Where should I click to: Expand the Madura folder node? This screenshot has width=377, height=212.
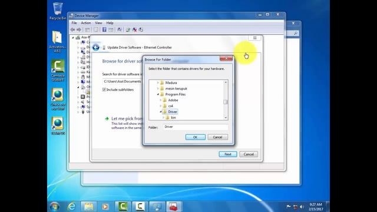[x=158, y=82]
